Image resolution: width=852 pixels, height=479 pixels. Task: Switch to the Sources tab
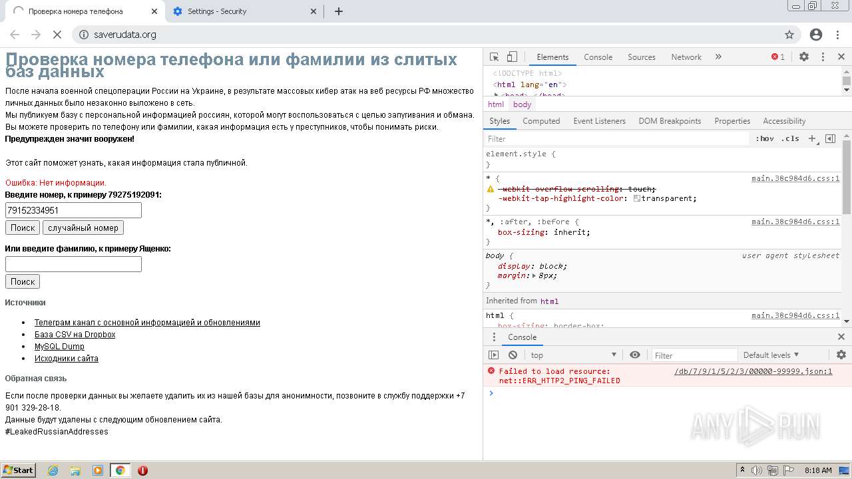pyautogui.click(x=642, y=57)
